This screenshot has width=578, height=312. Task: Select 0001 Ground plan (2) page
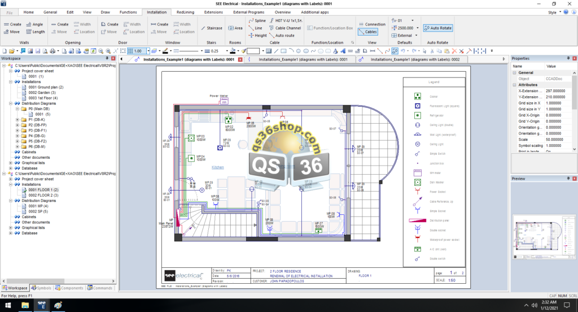pos(46,87)
